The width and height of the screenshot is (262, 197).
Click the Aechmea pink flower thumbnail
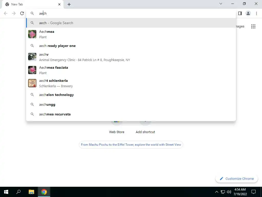32,34
